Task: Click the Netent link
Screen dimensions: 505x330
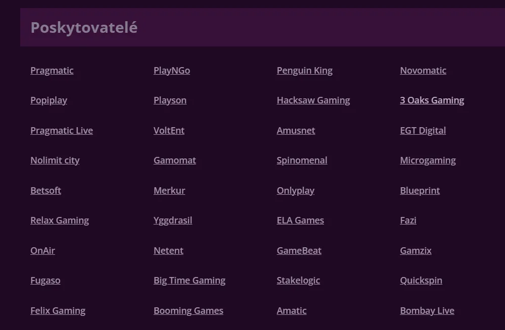Action: [168, 251]
